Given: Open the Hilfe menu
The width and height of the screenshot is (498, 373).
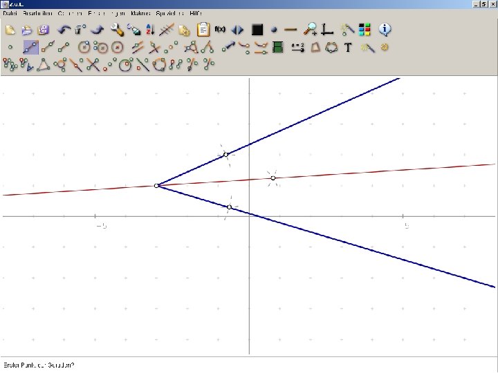Looking at the screenshot, I should click(x=196, y=13).
